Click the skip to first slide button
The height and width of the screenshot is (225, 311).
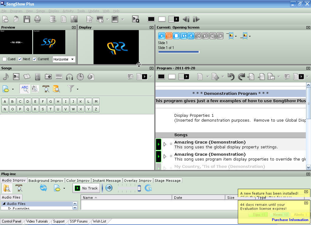(183, 36)
